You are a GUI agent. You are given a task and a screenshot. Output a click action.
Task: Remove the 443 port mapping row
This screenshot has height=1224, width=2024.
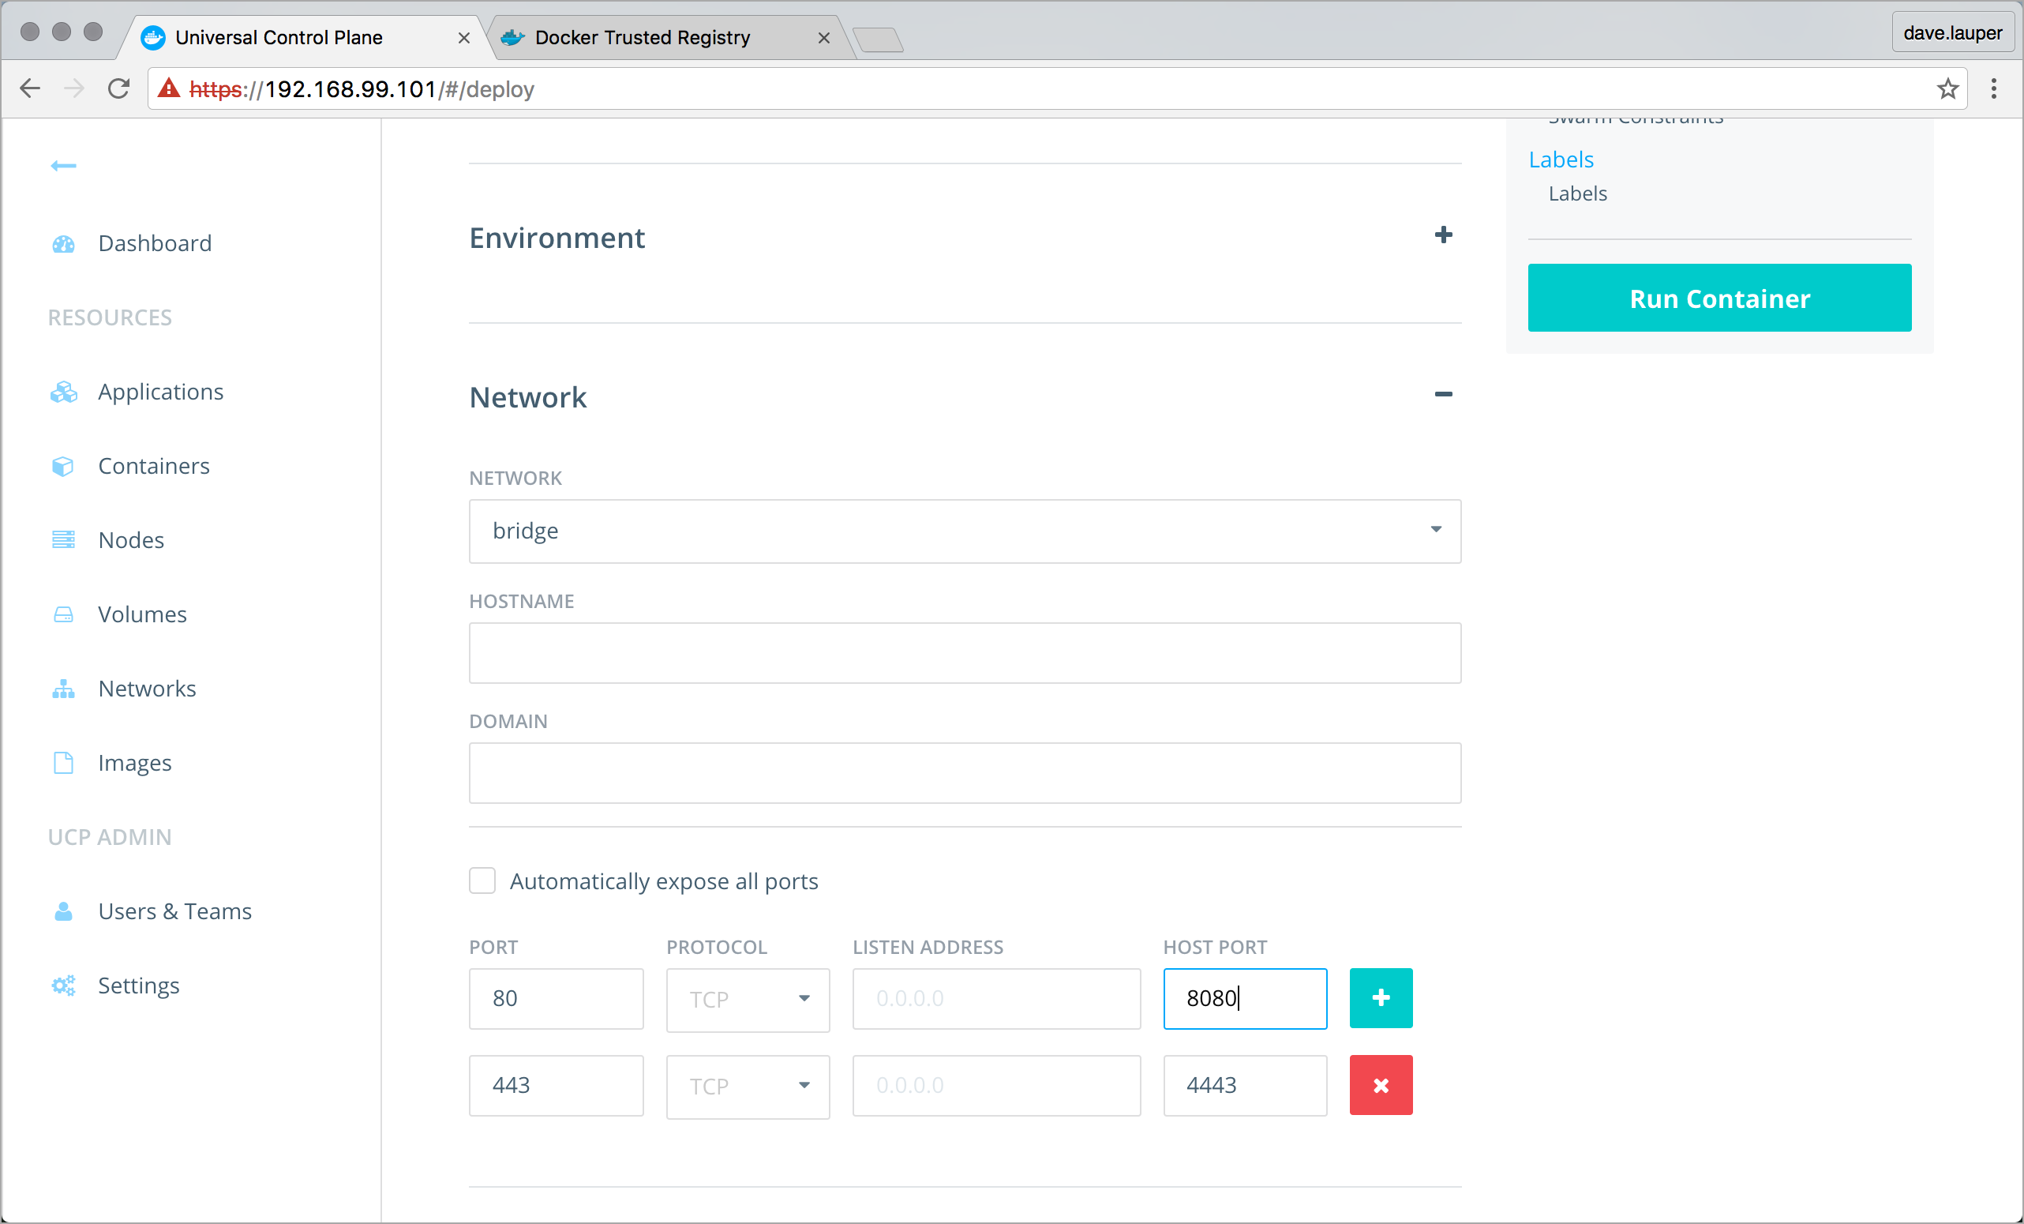[1380, 1085]
